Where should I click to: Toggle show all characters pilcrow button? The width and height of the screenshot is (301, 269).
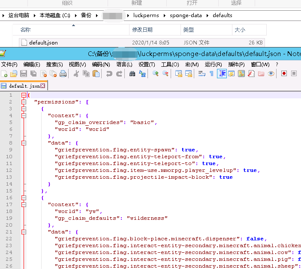pos(211,74)
